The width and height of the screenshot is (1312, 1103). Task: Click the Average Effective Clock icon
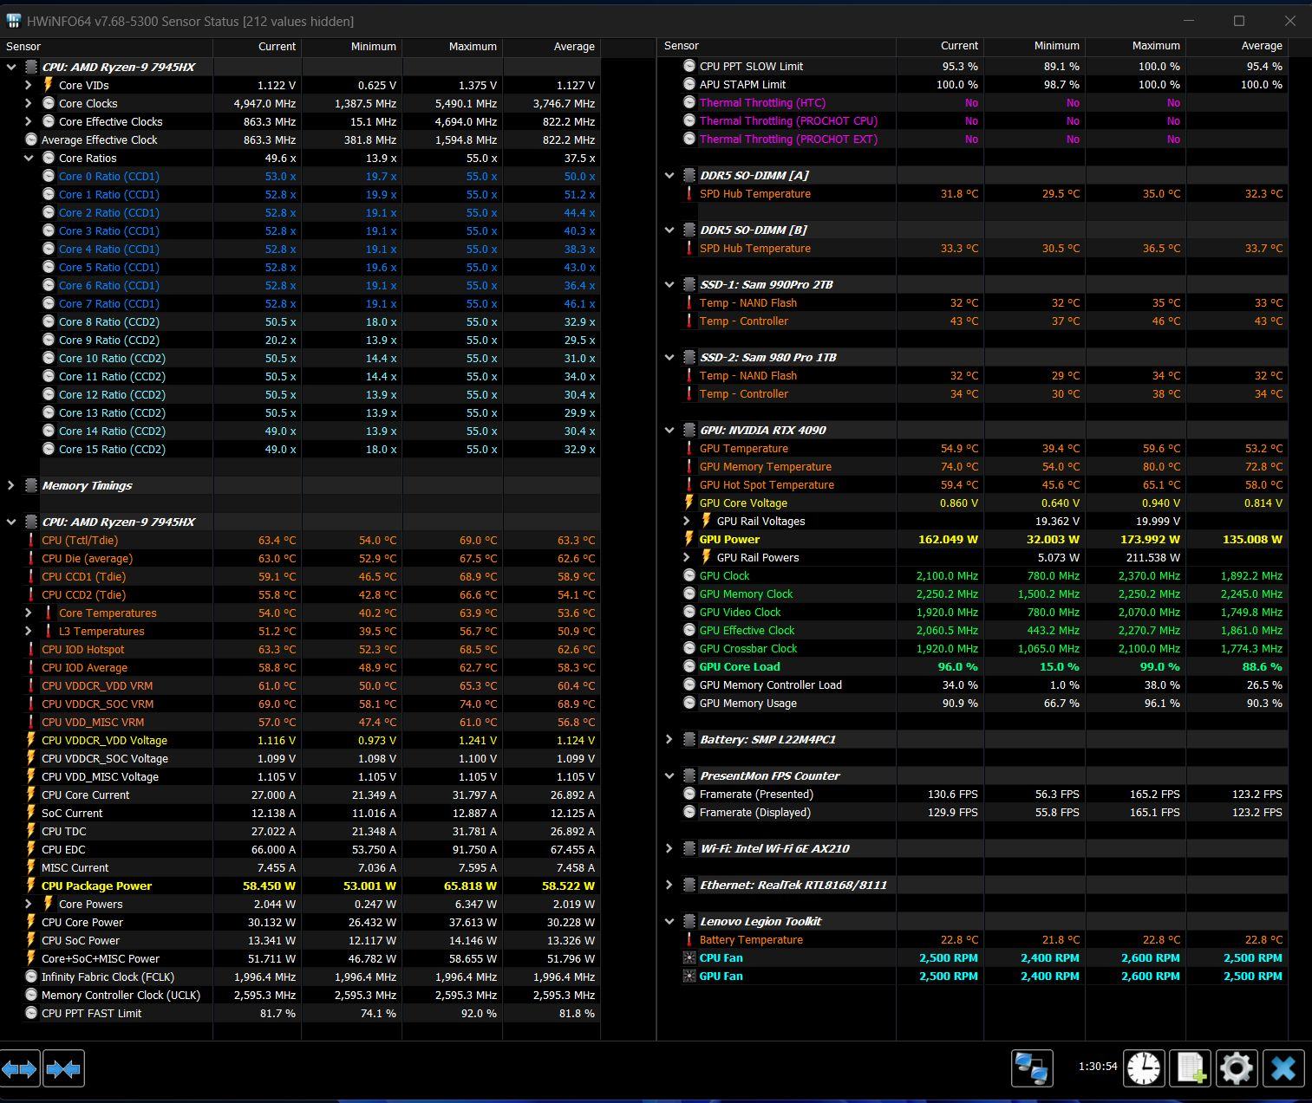31,139
